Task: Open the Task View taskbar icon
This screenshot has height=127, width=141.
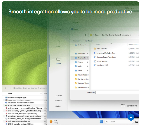Action: 137,122
